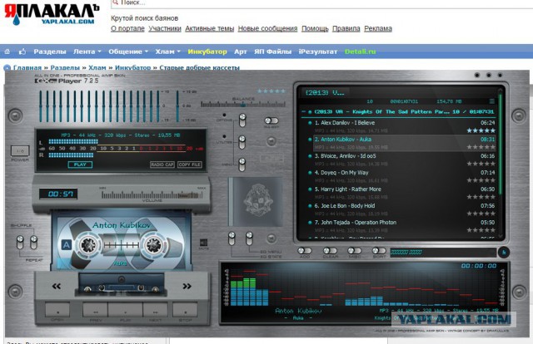Click the COPY FILE button
This screenshot has width=533, height=344.
coord(190,165)
